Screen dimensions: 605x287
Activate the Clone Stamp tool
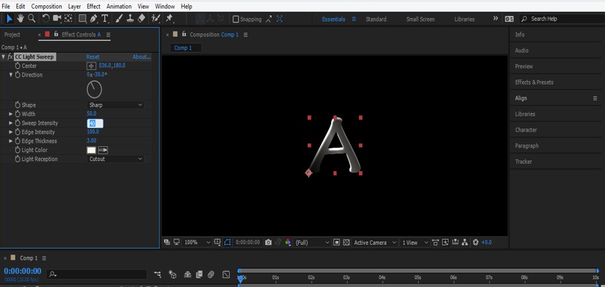pyautogui.click(x=130, y=18)
